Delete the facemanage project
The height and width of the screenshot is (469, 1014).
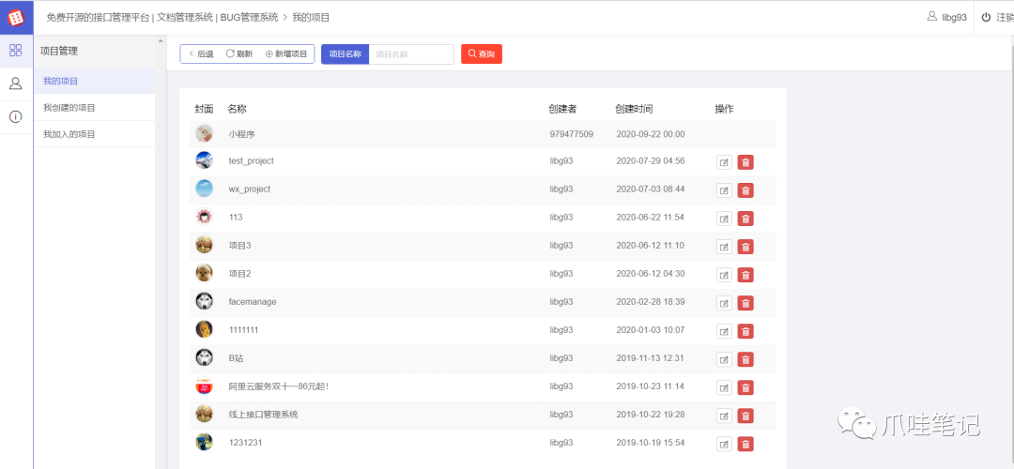(x=745, y=303)
